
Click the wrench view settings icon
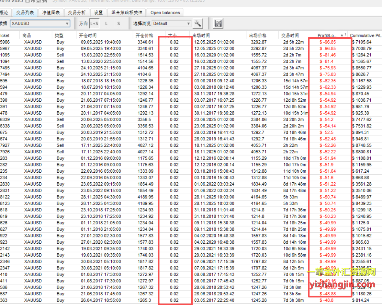click(x=198, y=24)
